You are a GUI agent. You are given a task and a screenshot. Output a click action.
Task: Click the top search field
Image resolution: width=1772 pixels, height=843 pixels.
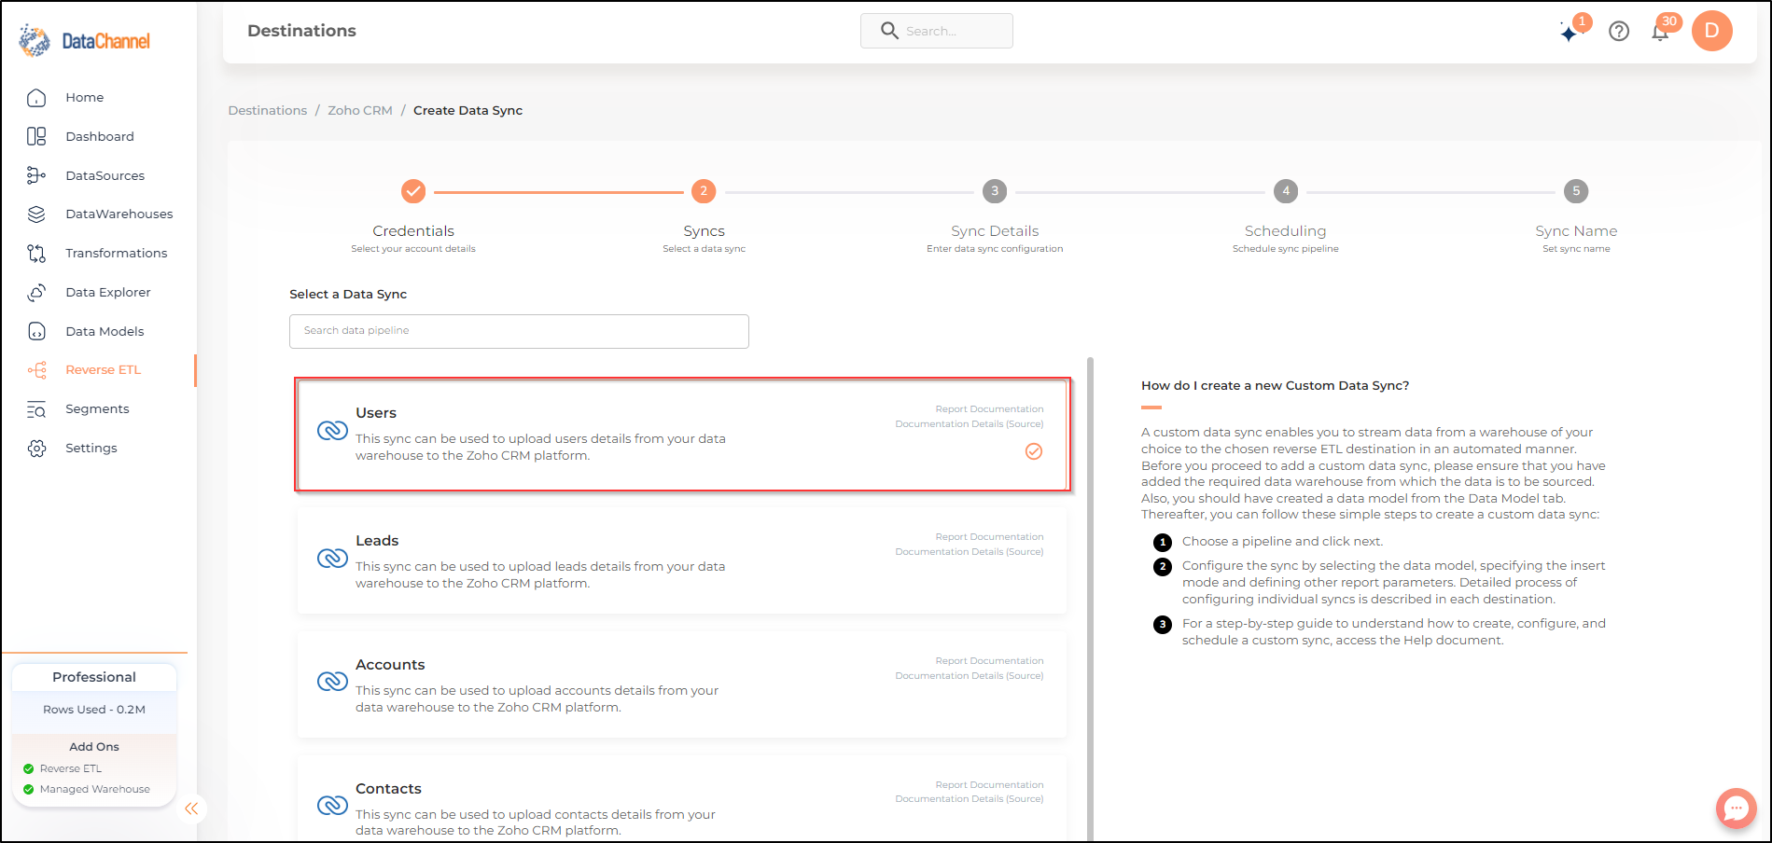(936, 31)
